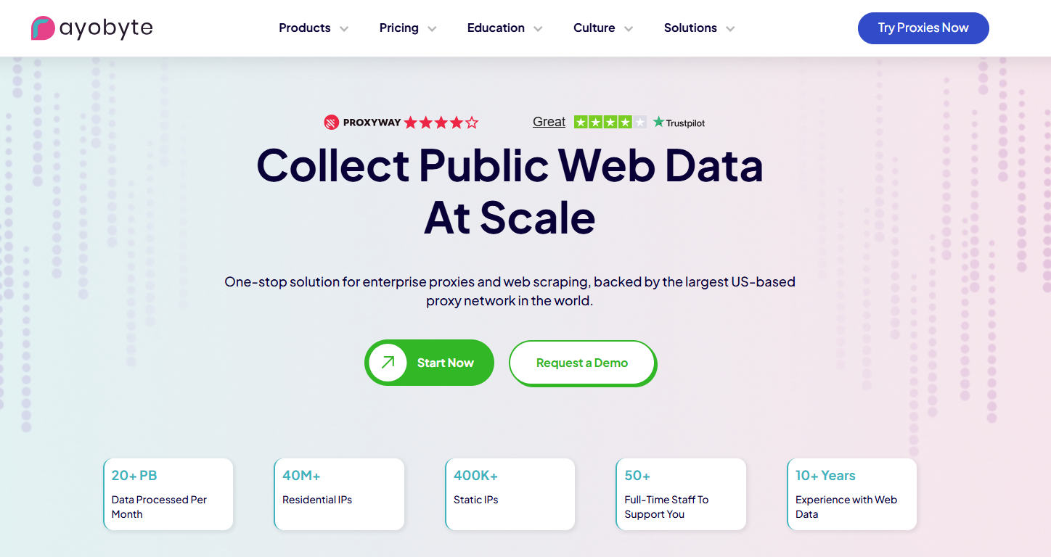Expand the Education dropdown chevron
This screenshot has height=557, width=1051.
tap(538, 29)
